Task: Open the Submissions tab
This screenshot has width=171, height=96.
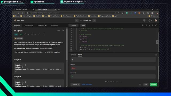Action: pyautogui.click(x=55, y=26)
